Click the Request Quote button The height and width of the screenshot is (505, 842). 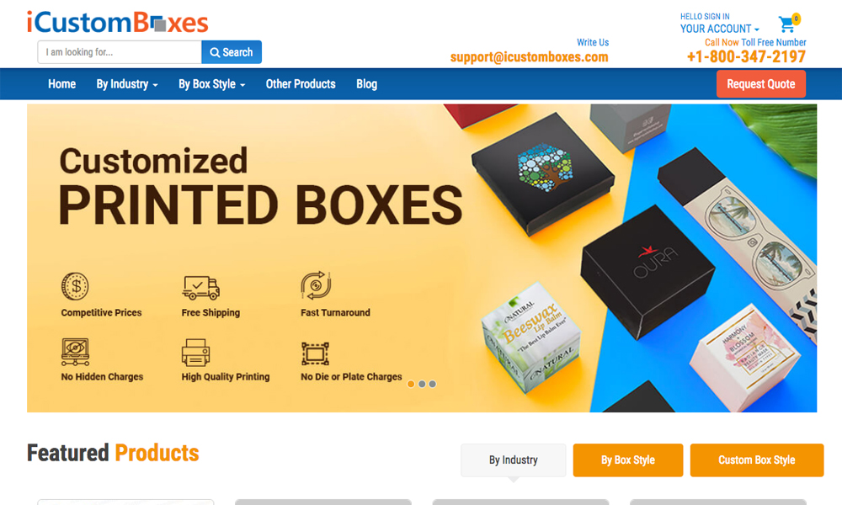click(761, 83)
